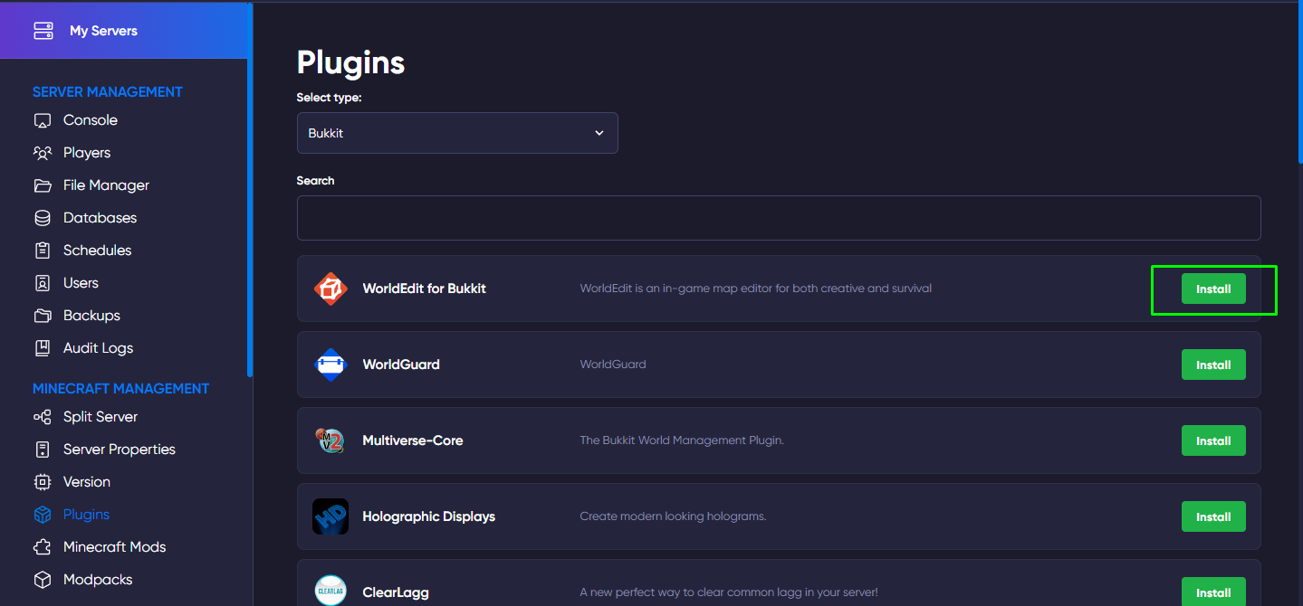This screenshot has height=606, width=1303.
Task: Click the File Manager folder icon
Action: pos(43,185)
